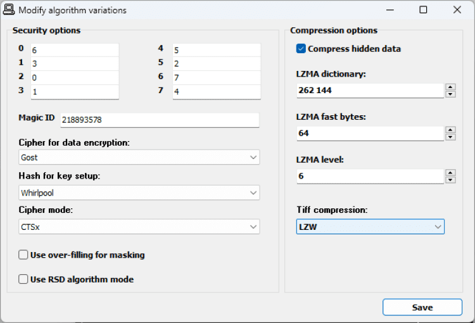Expand the Hash for key setup dropdown
This screenshot has width=475, height=323.
coord(139,193)
